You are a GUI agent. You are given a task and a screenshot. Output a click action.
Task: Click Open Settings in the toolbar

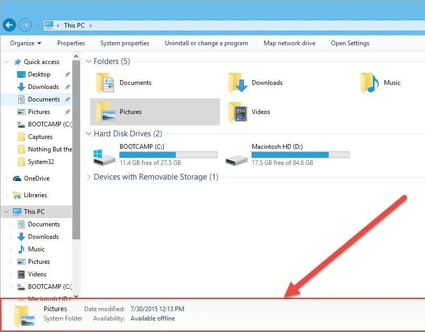[x=350, y=43]
